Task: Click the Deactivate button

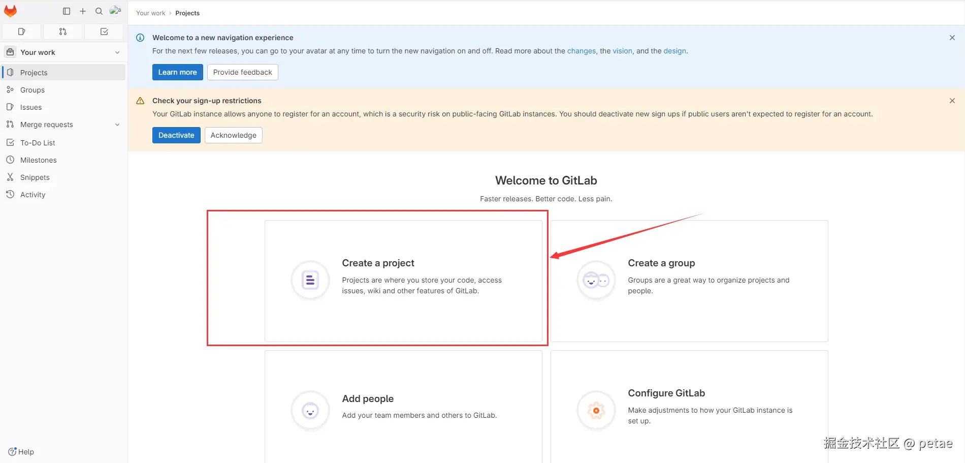Action: (x=176, y=135)
